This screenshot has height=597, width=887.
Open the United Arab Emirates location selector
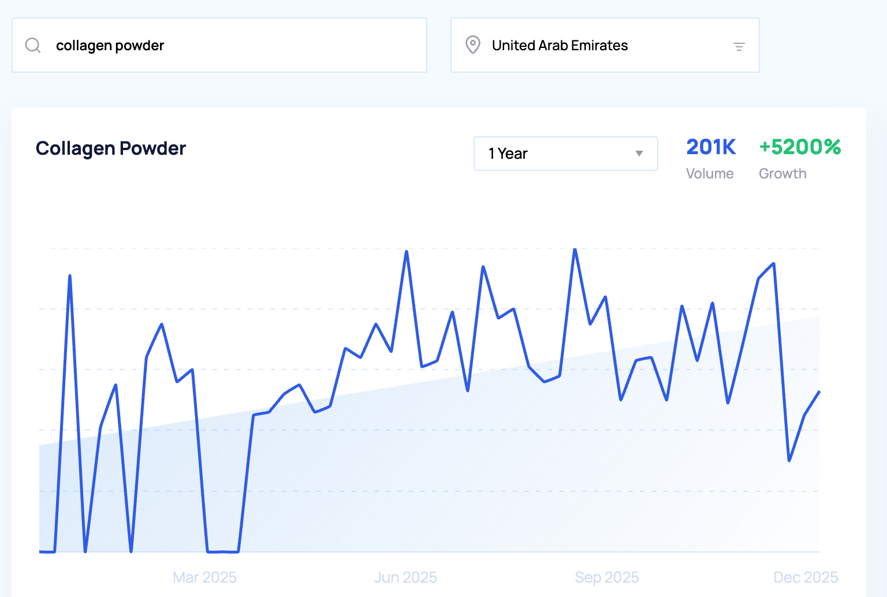tap(604, 45)
